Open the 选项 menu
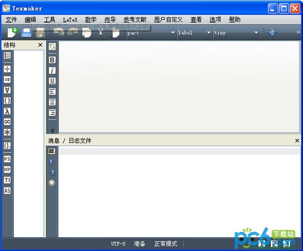303x251 pixels. tap(215, 20)
